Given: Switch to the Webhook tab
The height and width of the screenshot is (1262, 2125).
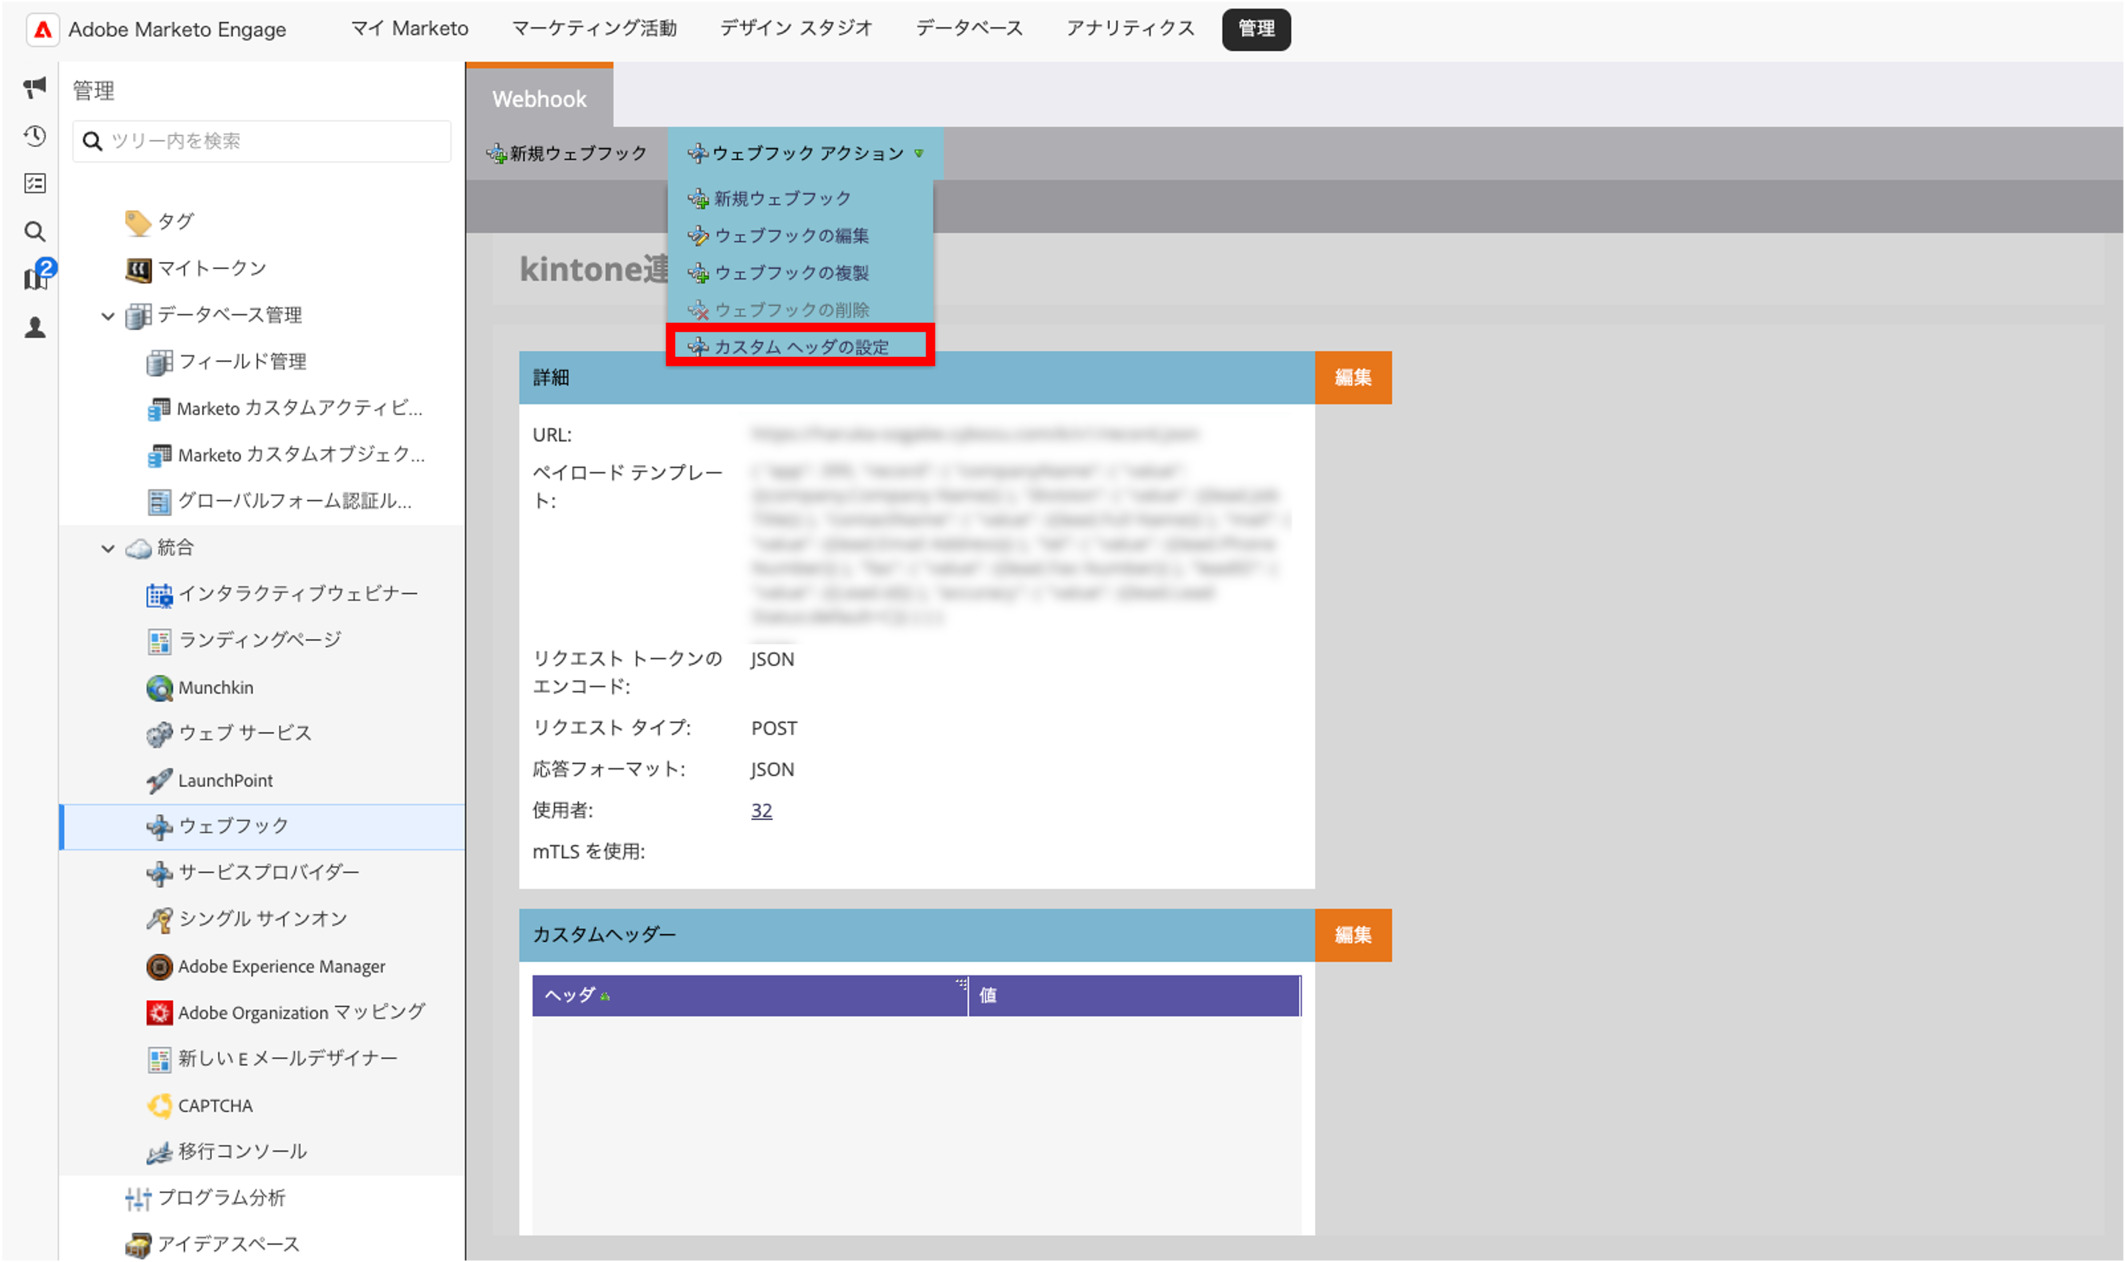Looking at the screenshot, I should click(x=539, y=99).
